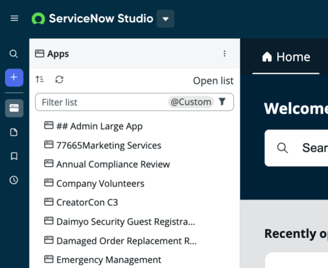Open the sidebar search icon
Image resolution: width=328 pixels, height=268 pixels.
click(x=13, y=54)
